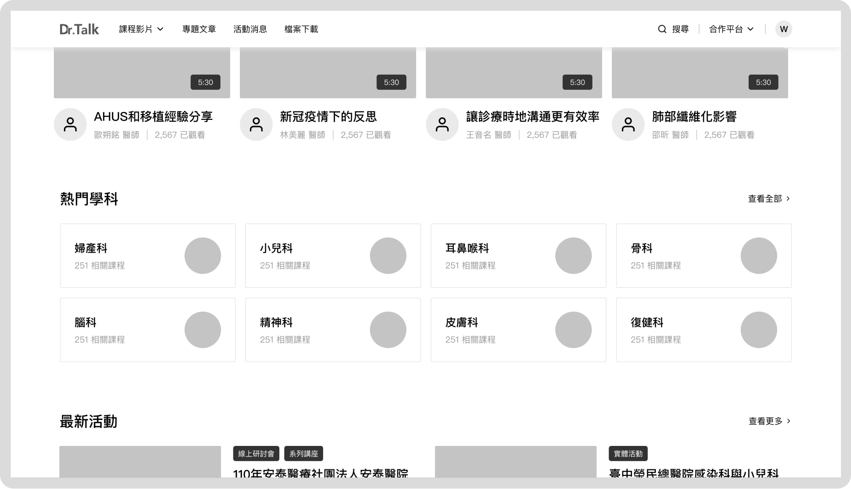Expand the 合作平台 dropdown
This screenshot has width=851, height=489.
pyautogui.click(x=731, y=29)
